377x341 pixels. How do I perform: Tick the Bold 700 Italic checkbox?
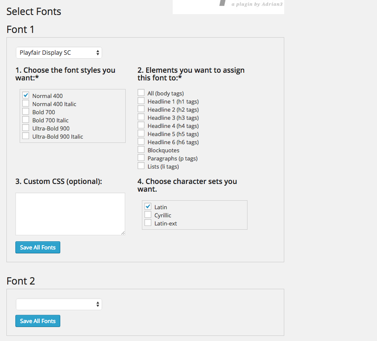(x=26, y=120)
